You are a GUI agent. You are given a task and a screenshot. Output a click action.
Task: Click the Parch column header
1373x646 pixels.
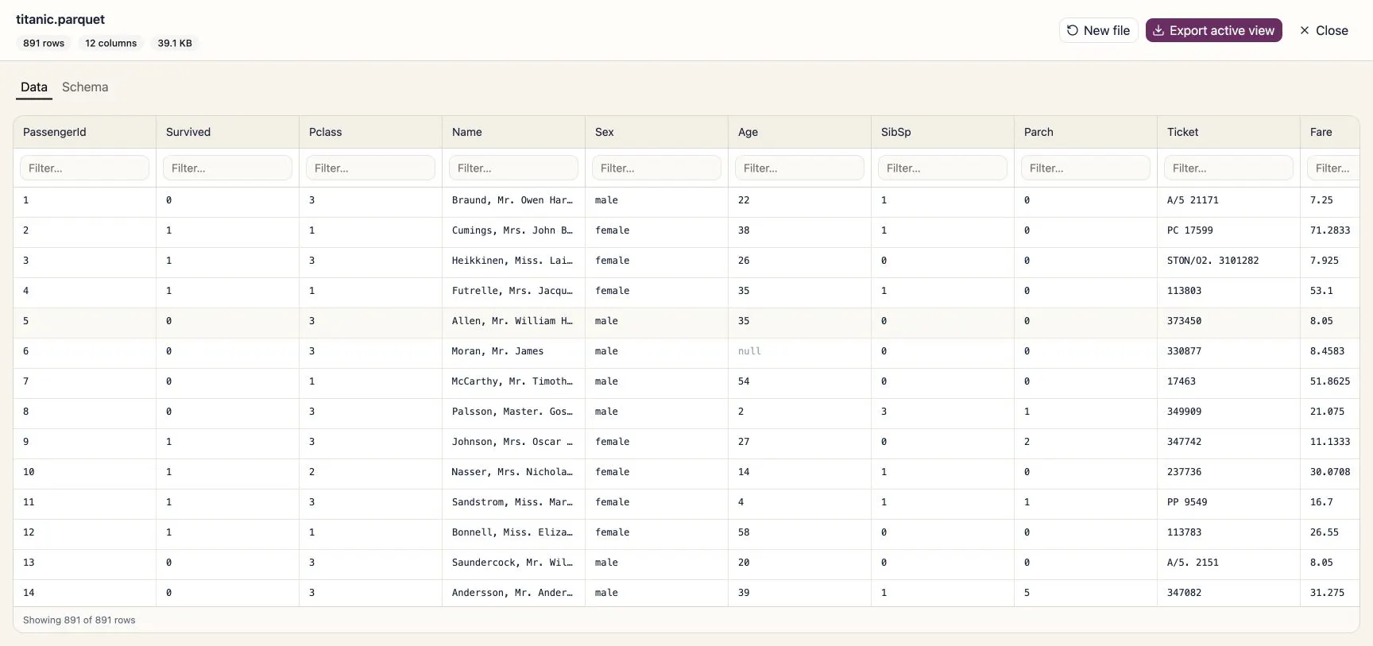pyautogui.click(x=1086, y=132)
